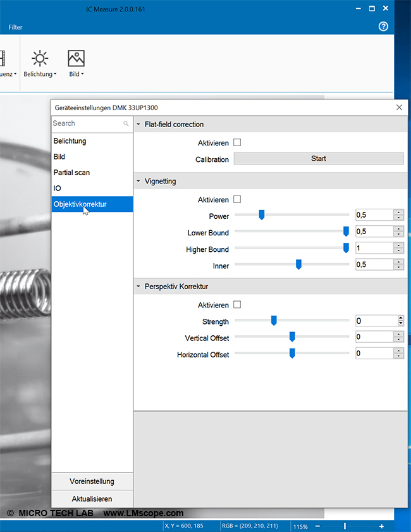Click the Calibration Start button
The height and width of the screenshot is (532, 411).
click(318, 159)
